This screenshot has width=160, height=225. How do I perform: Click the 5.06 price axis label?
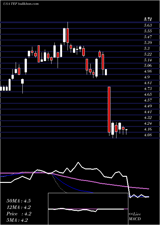click(x=148, y=66)
